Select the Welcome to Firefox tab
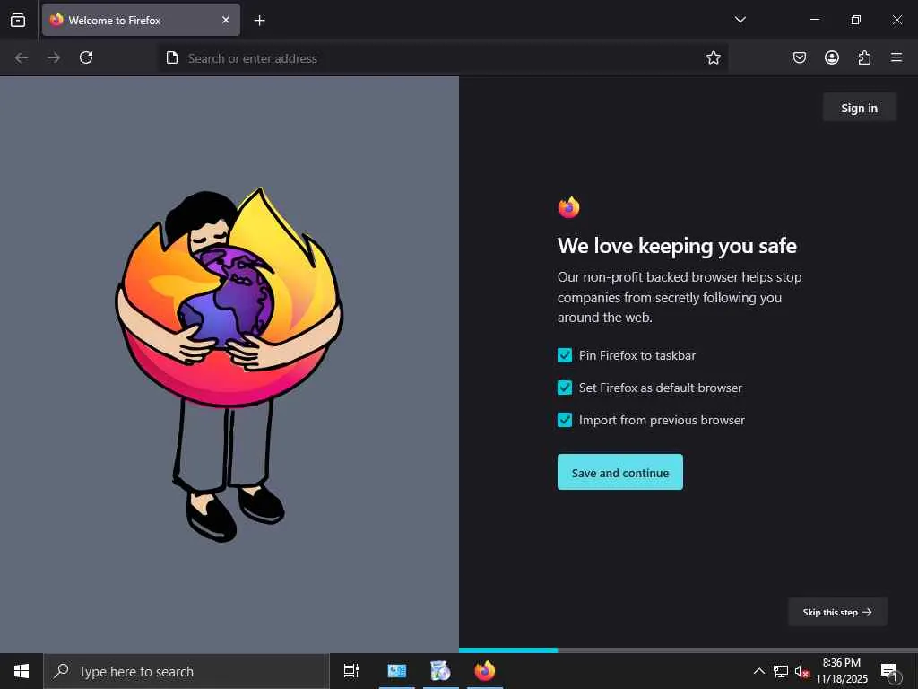This screenshot has width=918, height=689. pos(141,20)
